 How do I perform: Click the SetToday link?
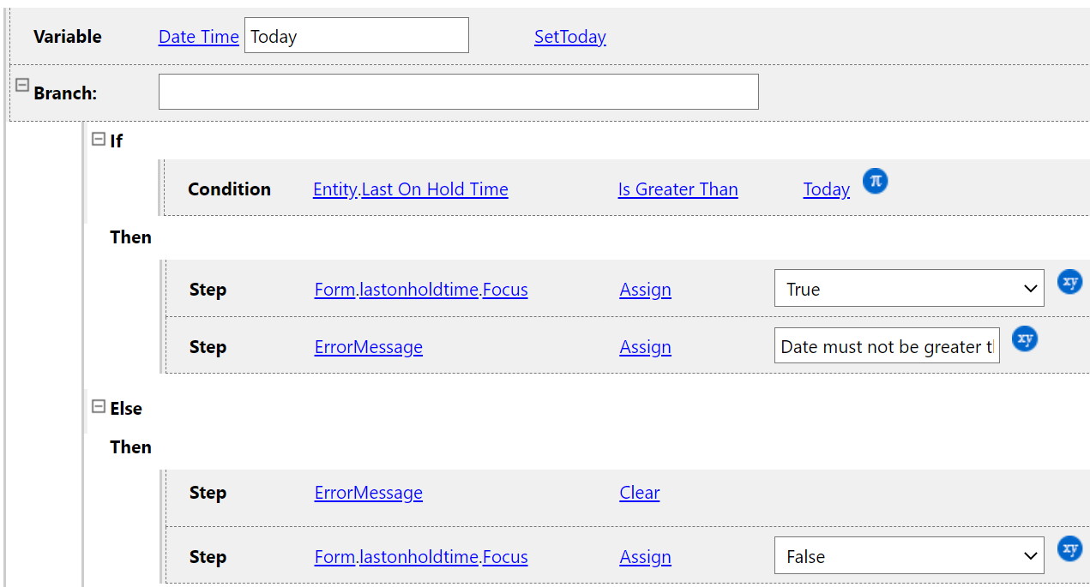(x=569, y=36)
